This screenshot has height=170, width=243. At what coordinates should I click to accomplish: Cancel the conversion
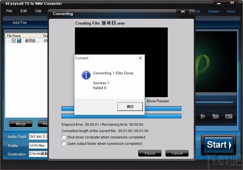click(x=177, y=153)
